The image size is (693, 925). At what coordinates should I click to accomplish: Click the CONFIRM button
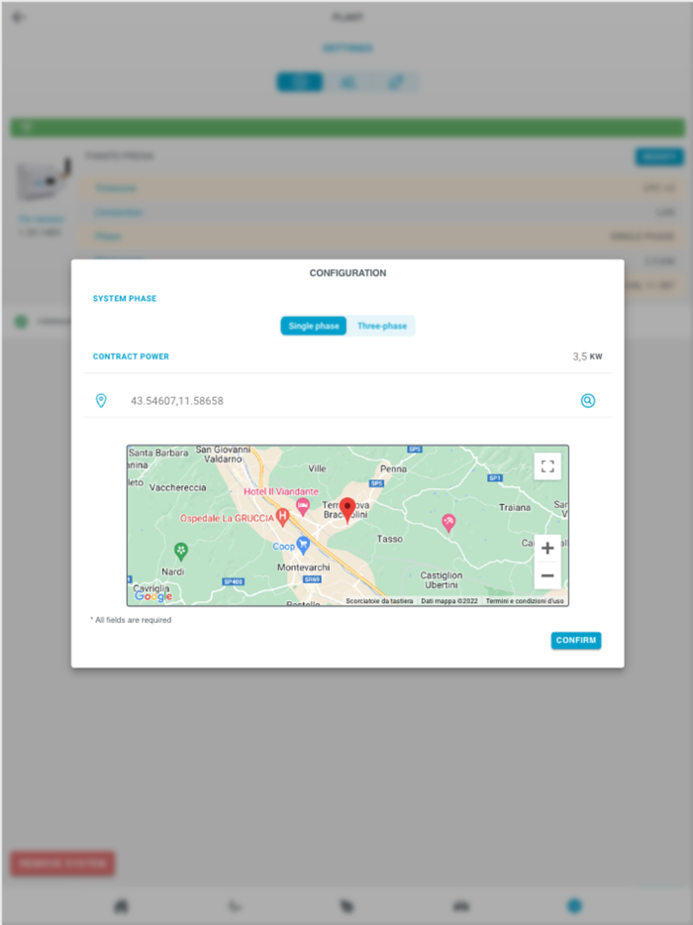[575, 640]
